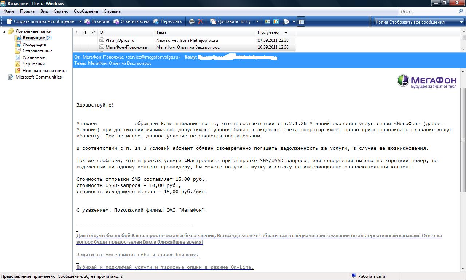466x280 pixels.
Task: Click Доставить почту to send and receive
Action: click(x=231, y=21)
